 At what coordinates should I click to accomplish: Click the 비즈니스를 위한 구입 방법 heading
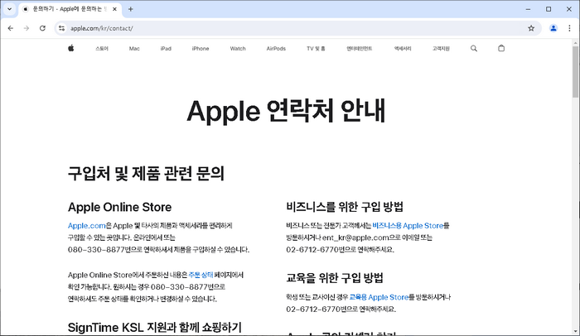coord(345,207)
